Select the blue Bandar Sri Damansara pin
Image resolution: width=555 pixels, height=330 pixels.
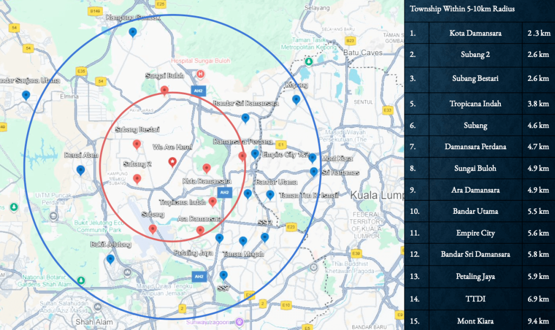point(245,118)
